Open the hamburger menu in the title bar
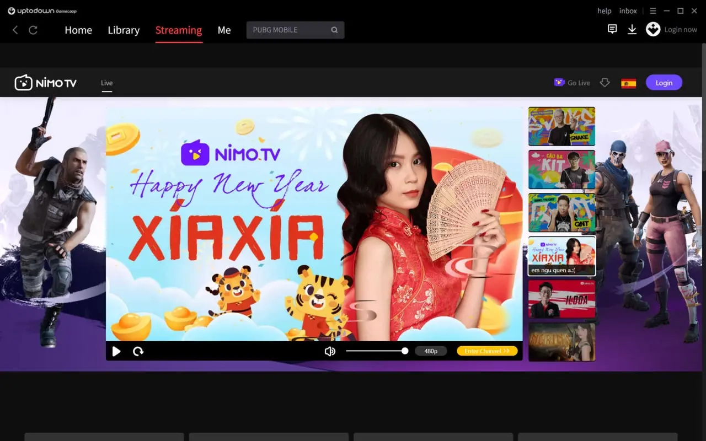This screenshot has height=441, width=706. point(652,10)
